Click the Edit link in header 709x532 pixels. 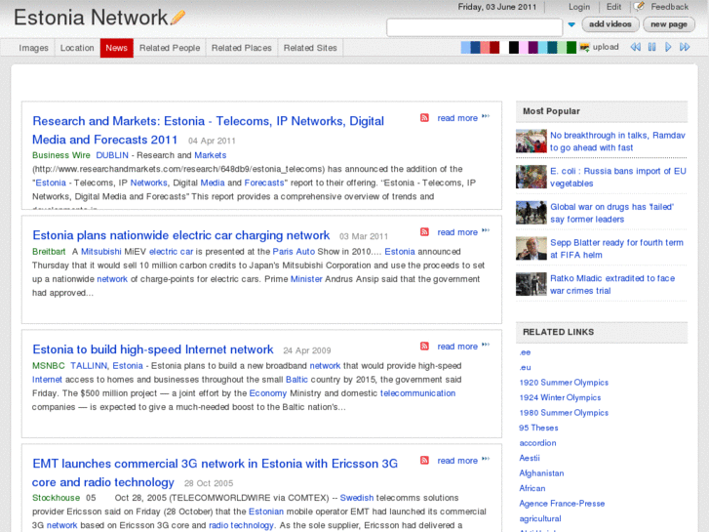[613, 7]
